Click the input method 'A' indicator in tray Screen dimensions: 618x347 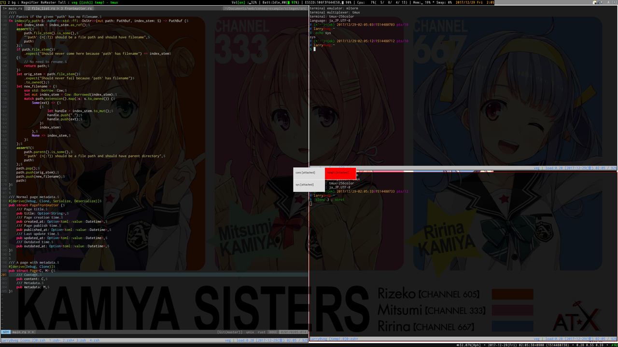(609, 2)
